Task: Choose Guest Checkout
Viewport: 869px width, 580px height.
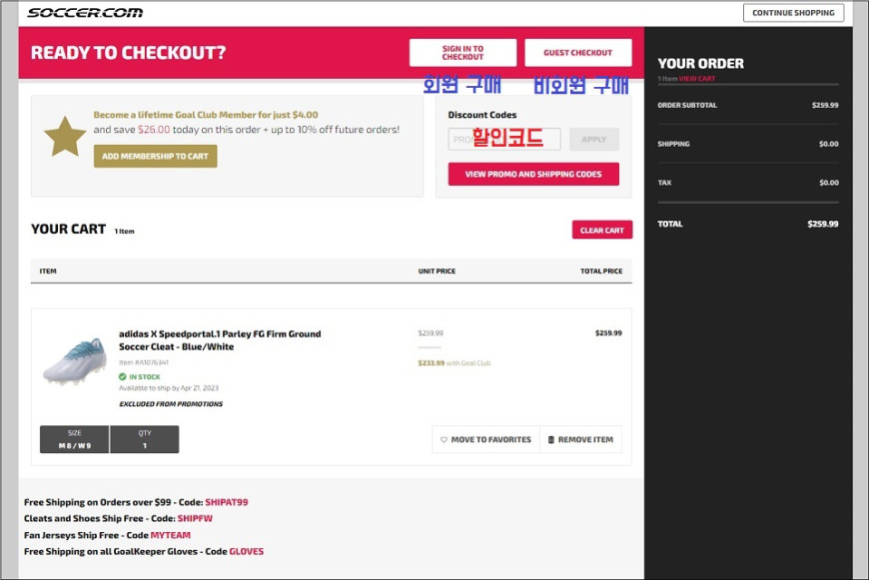Action: click(578, 53)
